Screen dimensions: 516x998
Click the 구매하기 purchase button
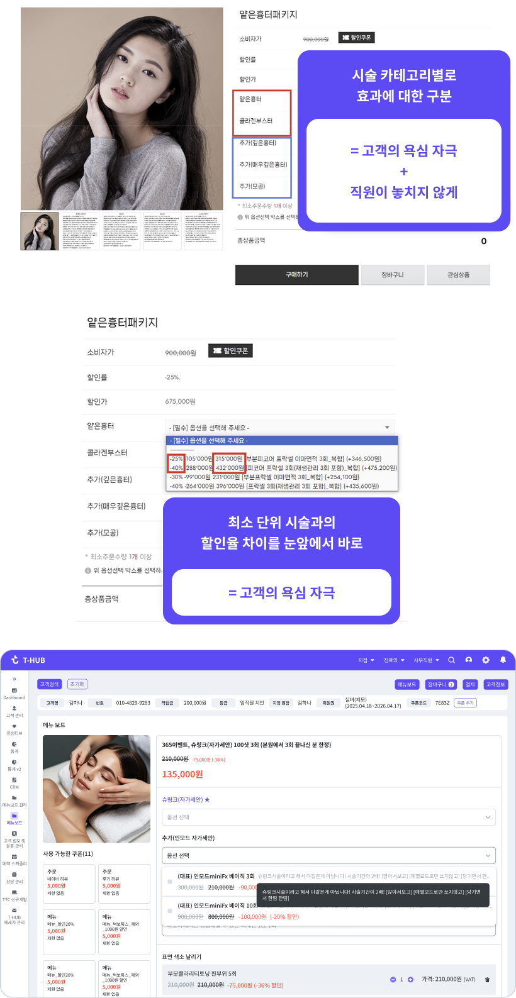click(297, 275)
